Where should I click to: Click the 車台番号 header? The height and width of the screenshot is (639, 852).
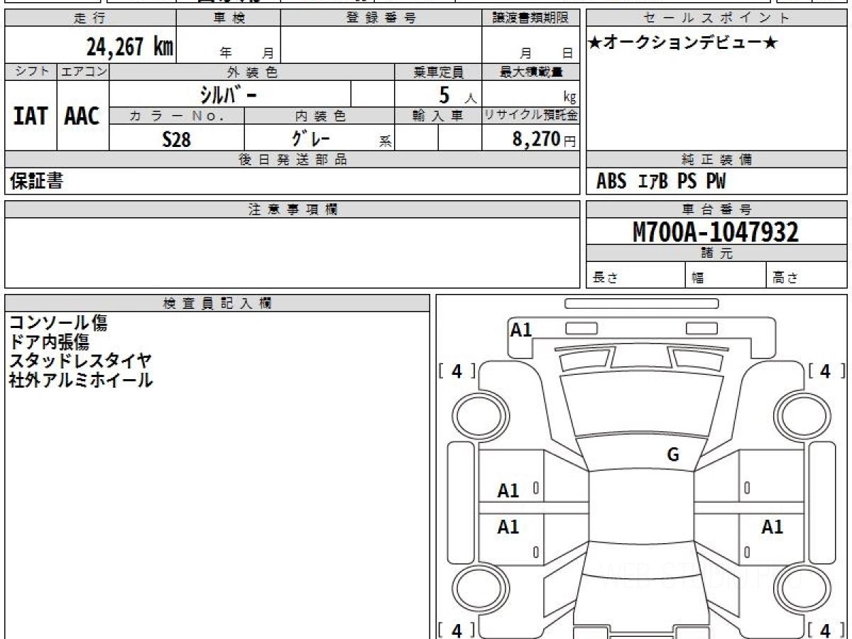coord(716,209)
